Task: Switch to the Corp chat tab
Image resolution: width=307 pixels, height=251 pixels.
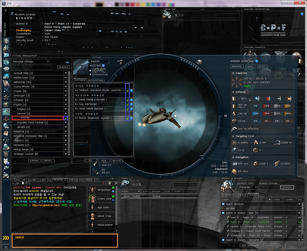Action: 45,180
